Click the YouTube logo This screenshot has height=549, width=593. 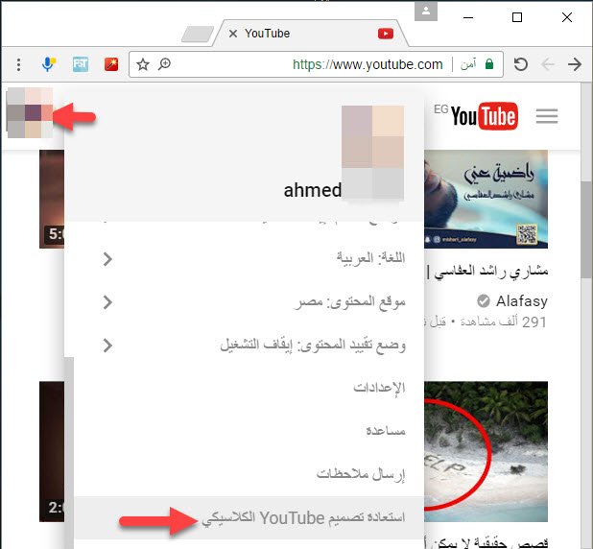(x=485, y=116)
